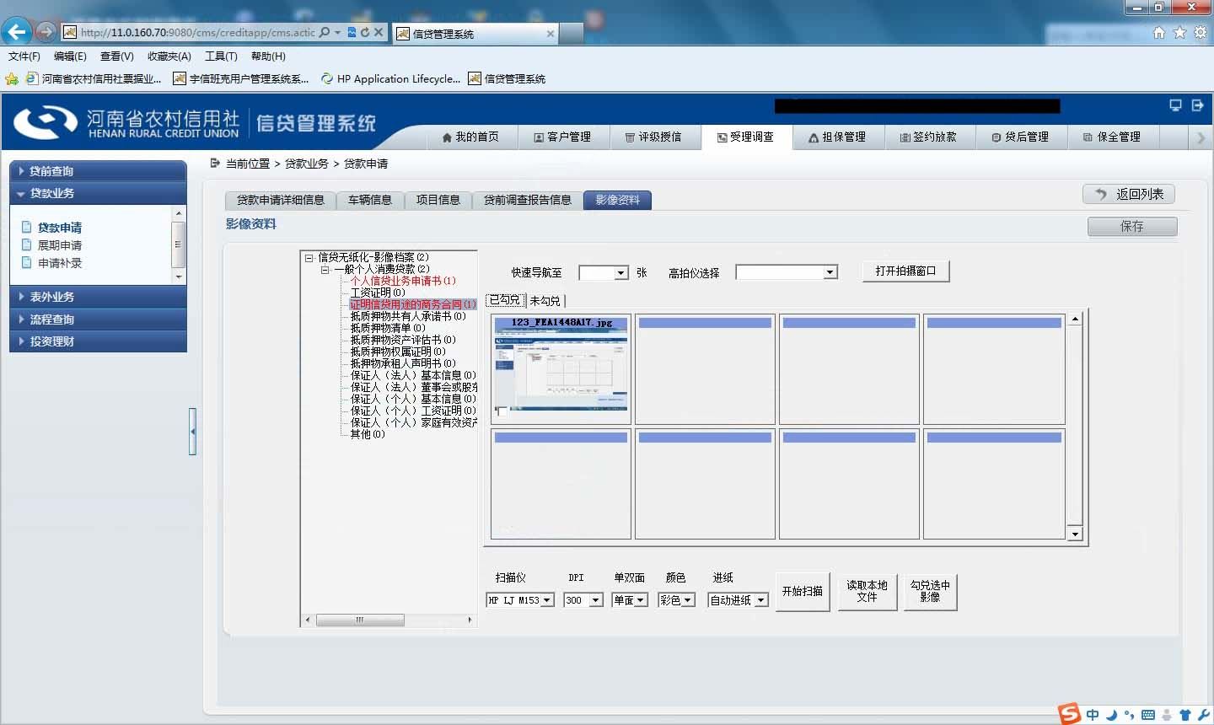Click the refresh icon in the address bar
The height and width of the screenshot is (725, 1214).
click(365, 32)
